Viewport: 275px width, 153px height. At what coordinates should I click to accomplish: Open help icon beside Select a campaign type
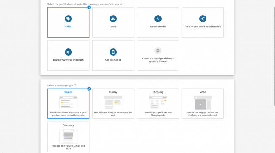tap(75, 85)
